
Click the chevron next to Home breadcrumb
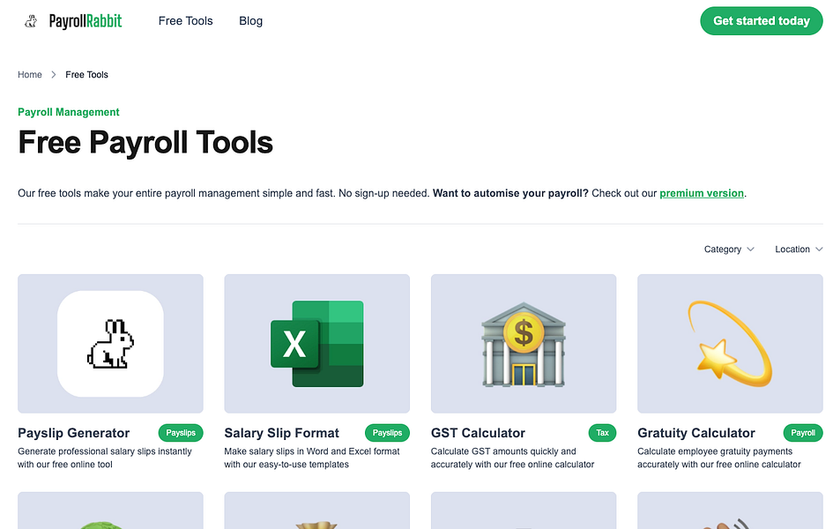pyautogui.click(x=51, y=75)
